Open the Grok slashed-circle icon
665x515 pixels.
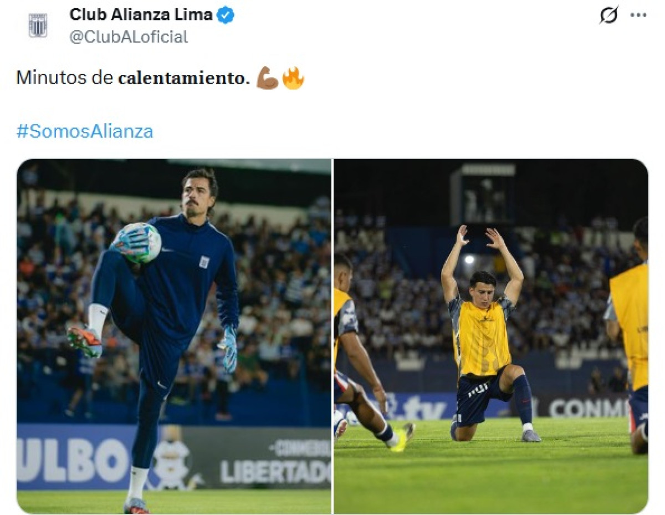[x=608, y=15]
